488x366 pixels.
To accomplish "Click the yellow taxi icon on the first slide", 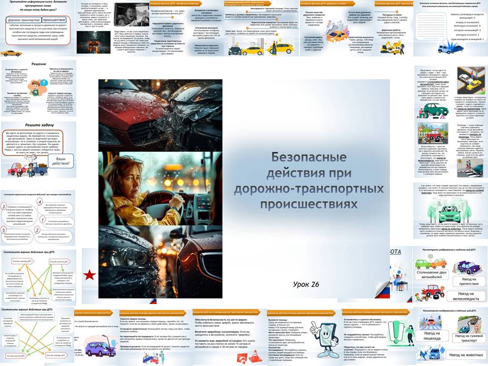I will pos(12,52).
